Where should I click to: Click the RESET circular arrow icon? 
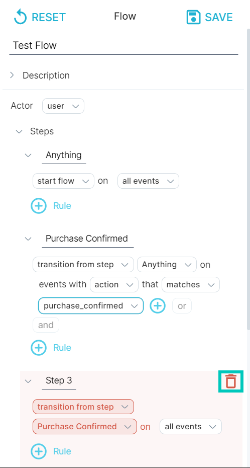pos(20,17)
